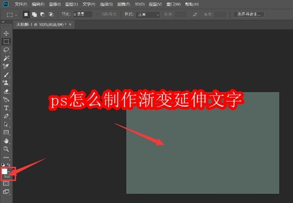293x203 pixels.
Task: Select the Lasso tool
Action: [6, 50]
